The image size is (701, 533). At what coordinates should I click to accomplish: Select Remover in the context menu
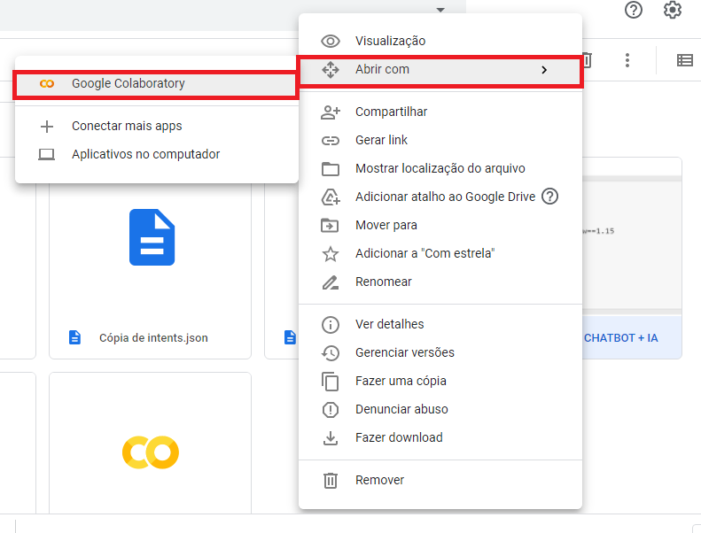[440, 480]
